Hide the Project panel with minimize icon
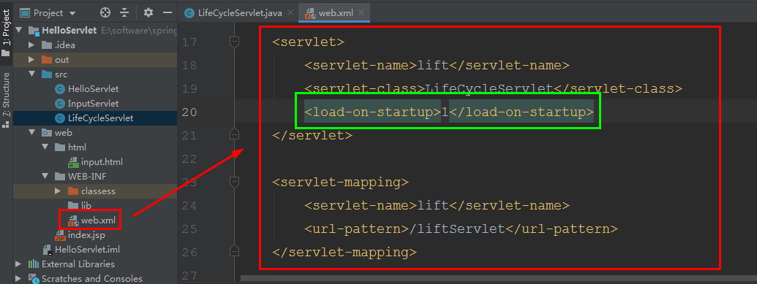 point(167,12)
